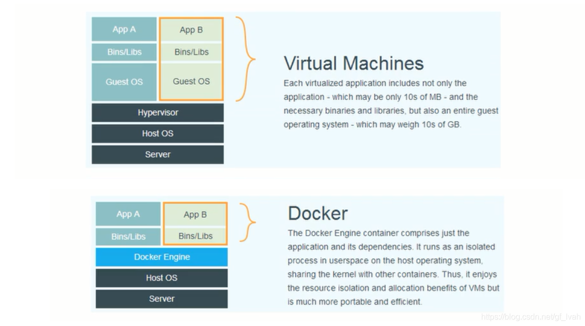Image resolution: width=585 pixels, height=326 pixels.
Task: Click Host OS layer below Docker Engine
Action: tap(162, 277)
